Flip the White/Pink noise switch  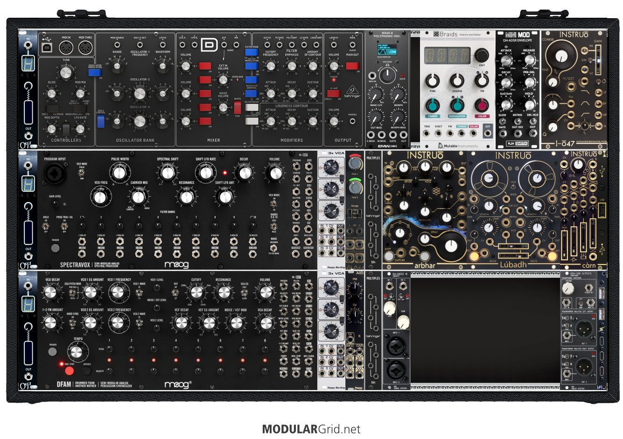click(x=238, y=108)
